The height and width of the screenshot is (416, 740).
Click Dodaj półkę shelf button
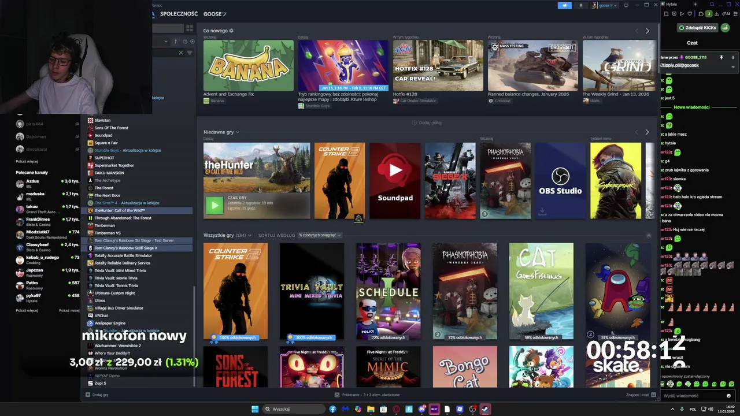427,122
